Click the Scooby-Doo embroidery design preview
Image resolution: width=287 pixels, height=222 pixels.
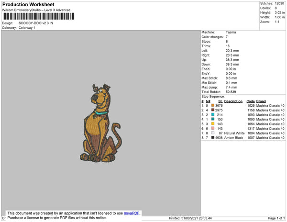point(100,123)
